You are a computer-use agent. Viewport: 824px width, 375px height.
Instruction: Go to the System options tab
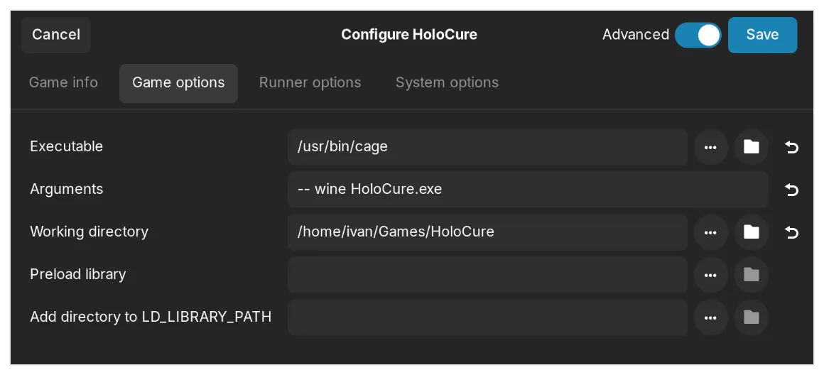447,83
